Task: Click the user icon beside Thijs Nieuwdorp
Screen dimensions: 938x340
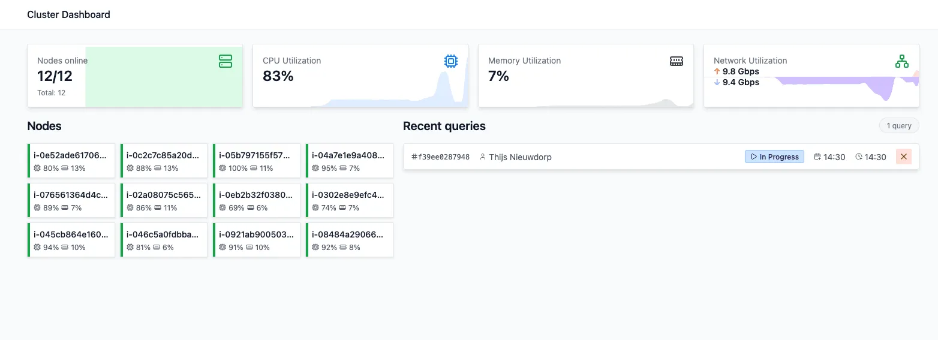Action: pos(483,157)
